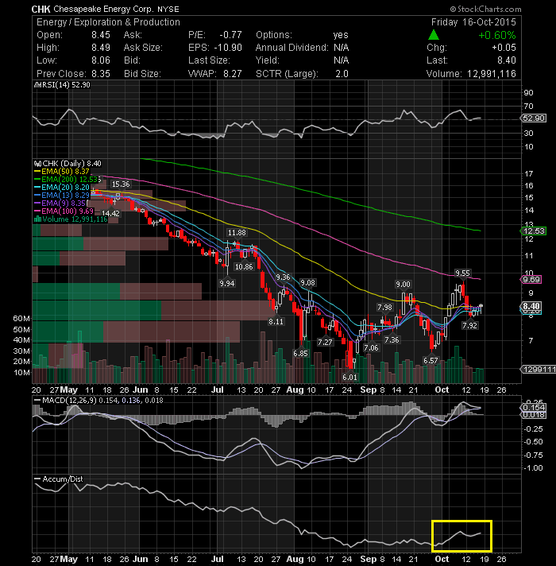Click the CHK ticker symbol in the title
The height and width of the screenshot is (566, 556).
point(41,9)
